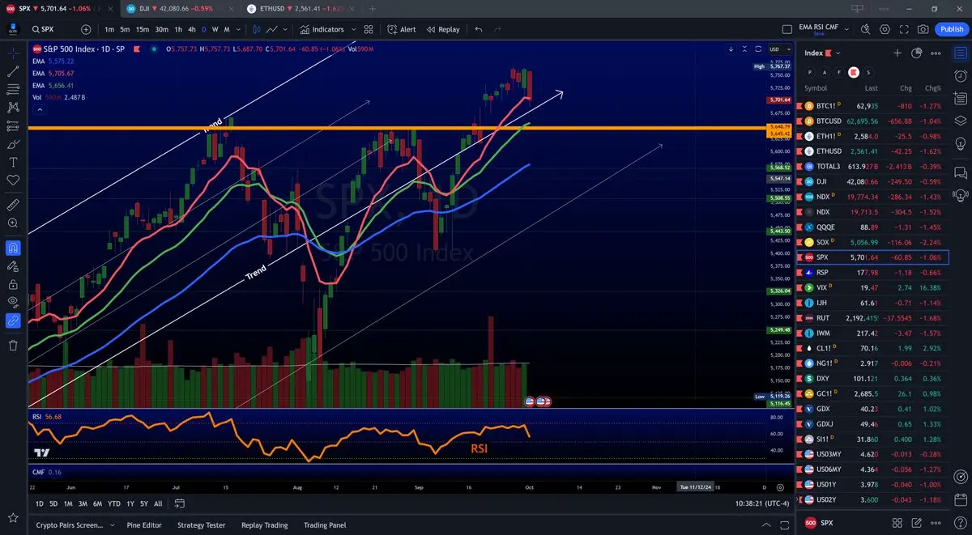Image resolution: width=972 pixels, height=535 pixels.
Task: Open the Strategy Tester tab
Action: click(201, 525)
